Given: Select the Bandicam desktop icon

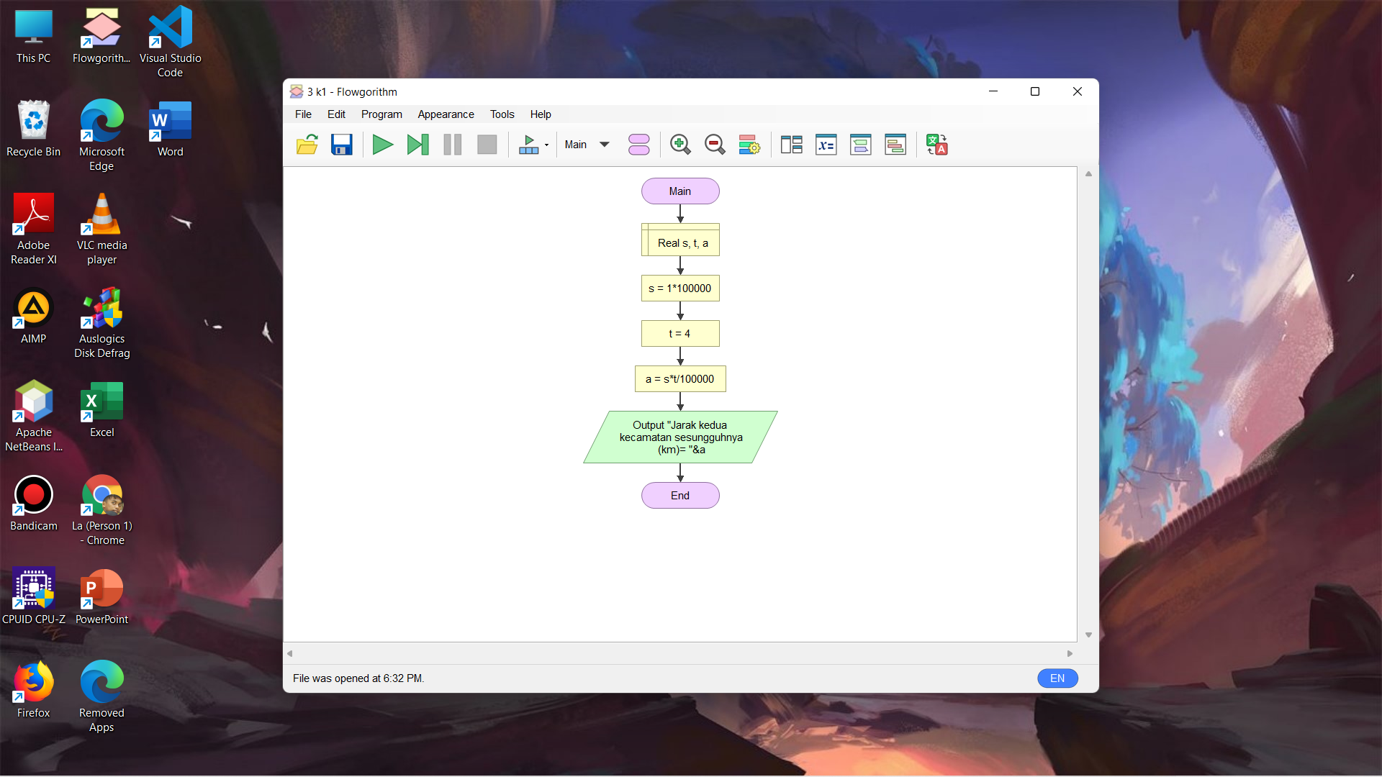Looking at the screenshot, I should (x=34, y=504).
